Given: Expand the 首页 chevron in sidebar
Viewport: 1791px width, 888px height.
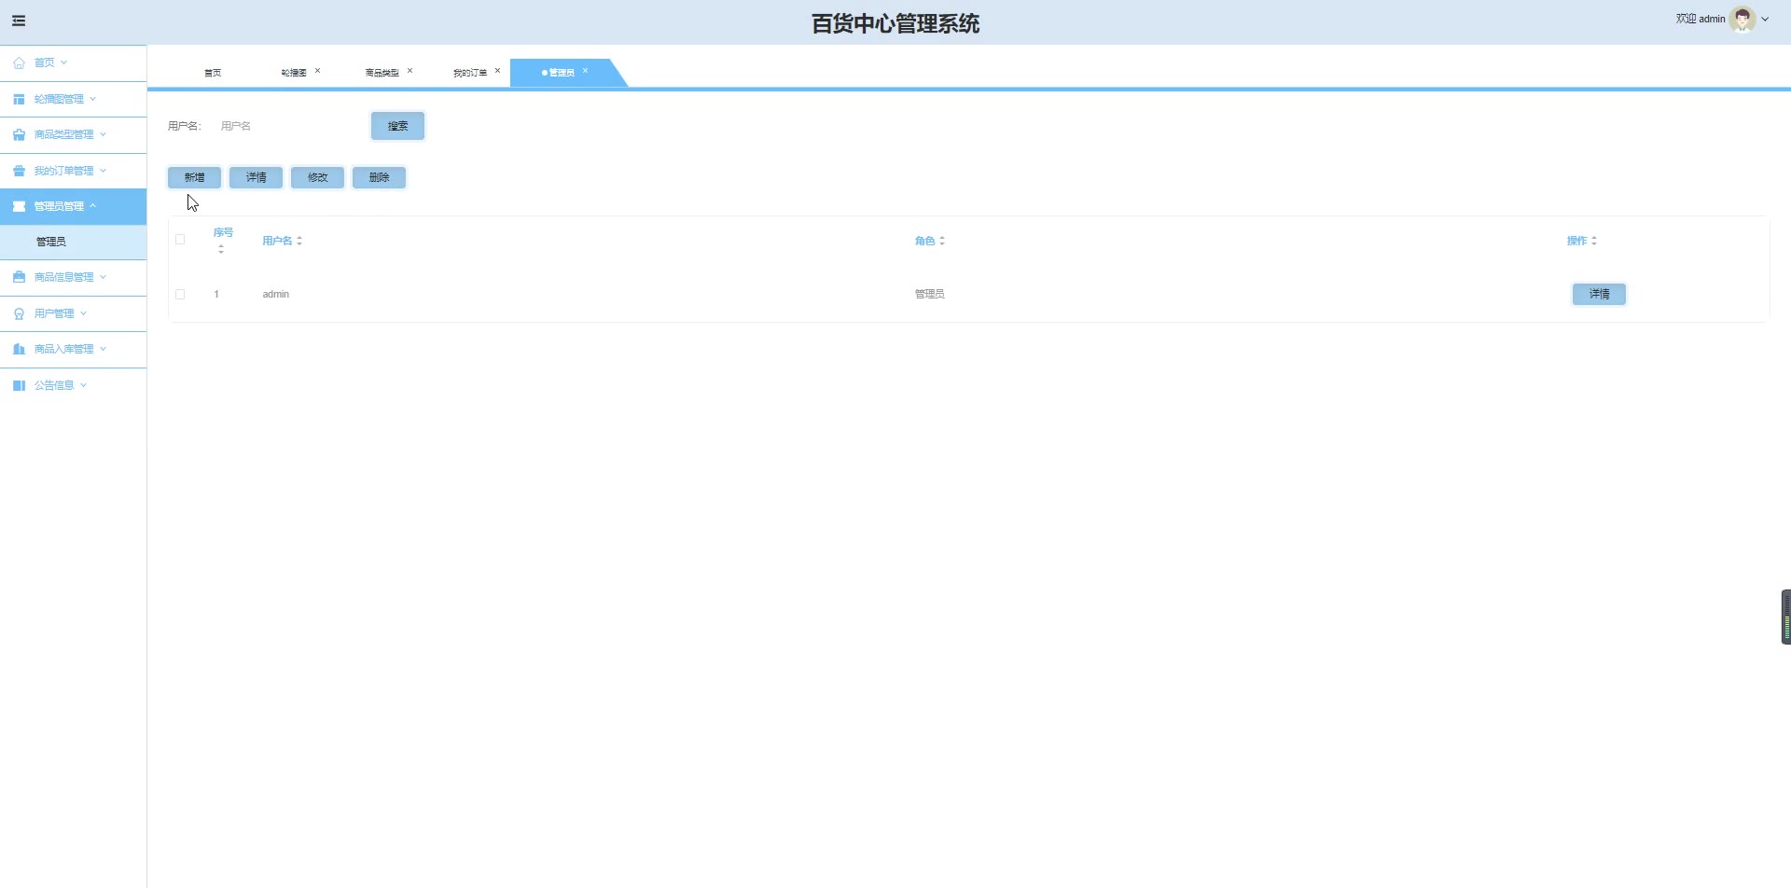Looking at the screenshot, I should tap(63, 62).
